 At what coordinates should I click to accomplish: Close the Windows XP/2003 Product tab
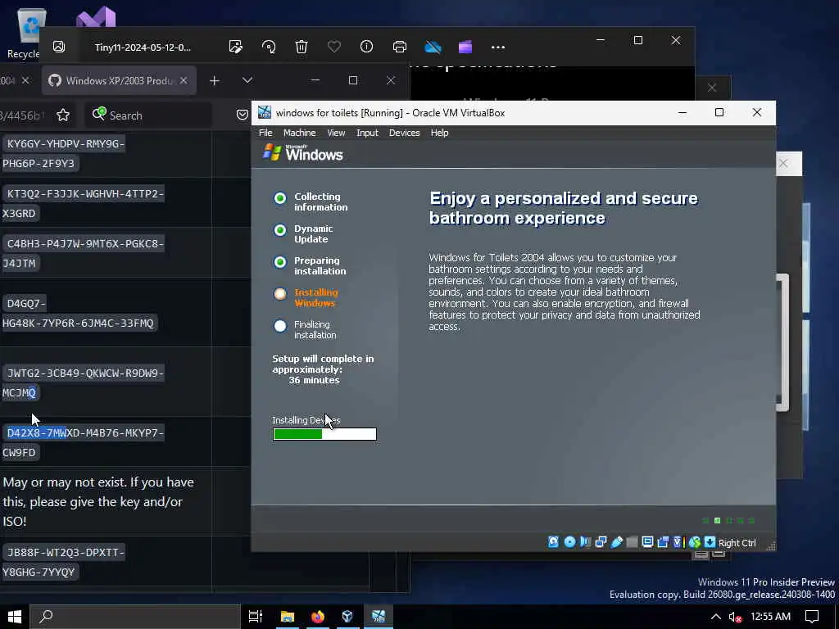tap(184, 80)
